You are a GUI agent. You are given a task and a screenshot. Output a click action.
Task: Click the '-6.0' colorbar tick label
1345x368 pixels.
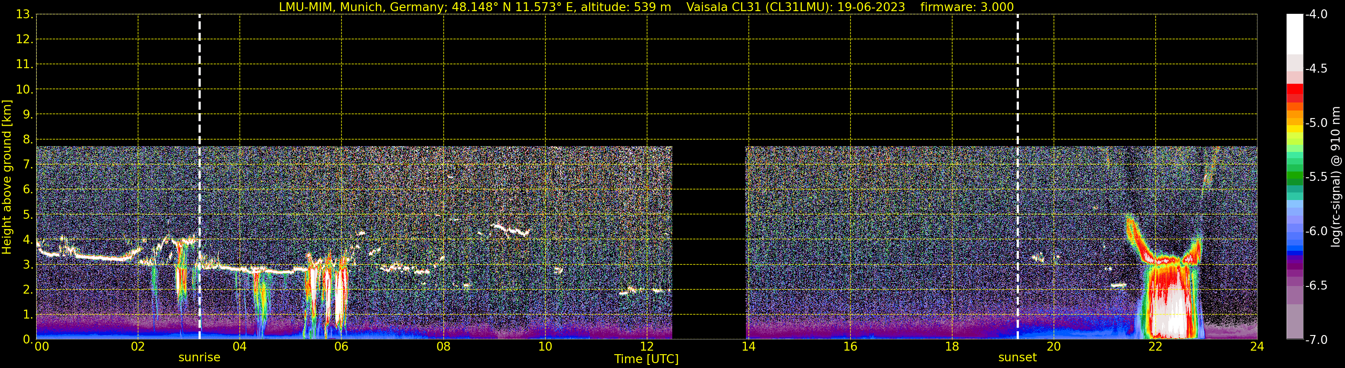(x=1316, y=231)
